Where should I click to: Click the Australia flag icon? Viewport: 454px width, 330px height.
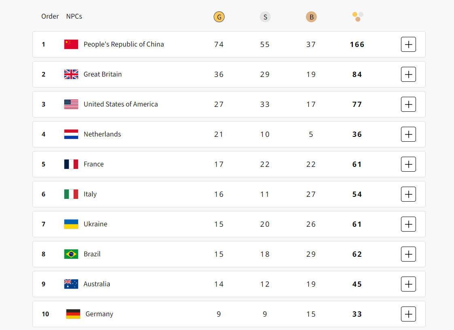71,284
